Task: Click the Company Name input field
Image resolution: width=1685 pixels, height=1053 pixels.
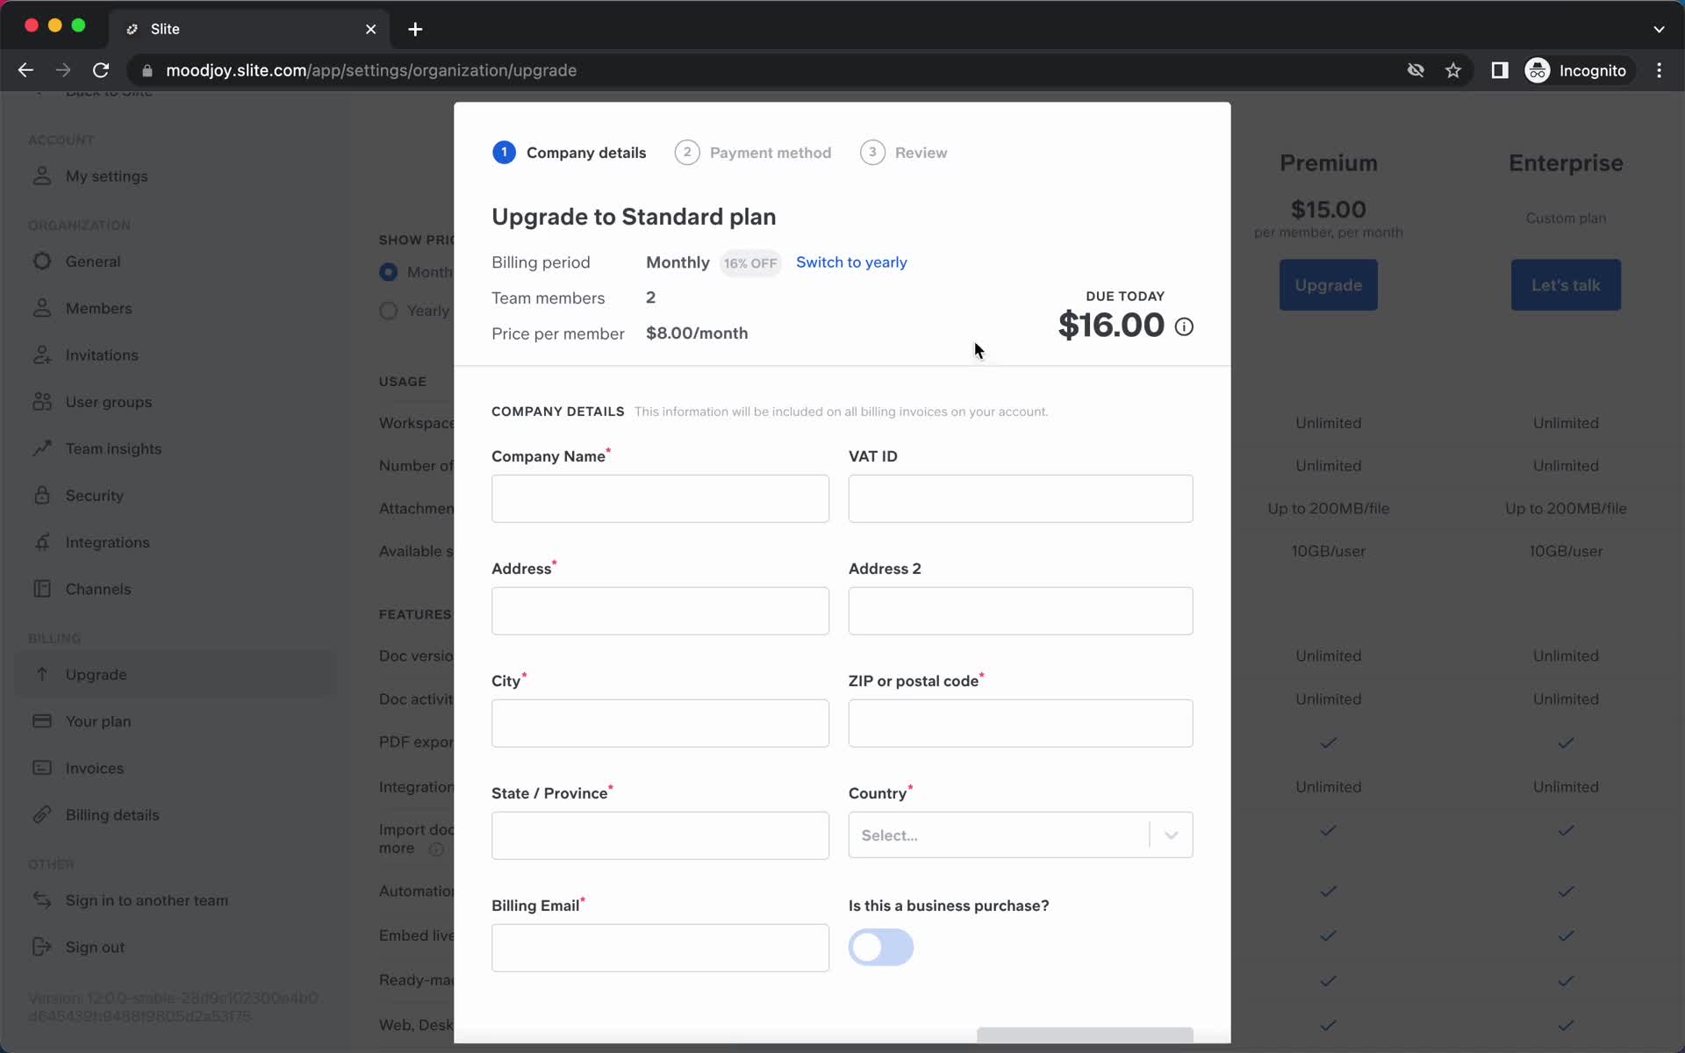Action: pos(661,498)
